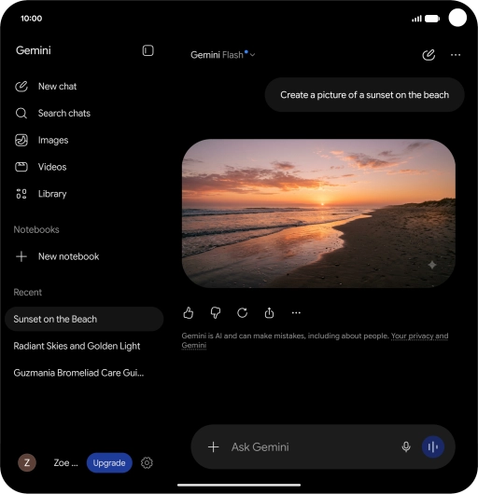Open more options below the image
The width and height of the screenshot is (478, 494).
coord(296,313)
